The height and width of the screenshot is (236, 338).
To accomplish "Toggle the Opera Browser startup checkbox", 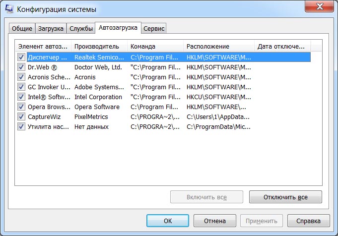I will [x=21, y=107].
